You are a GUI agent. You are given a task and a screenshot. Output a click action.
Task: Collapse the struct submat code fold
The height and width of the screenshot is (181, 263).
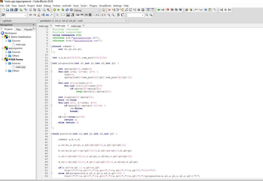(51, 46)
